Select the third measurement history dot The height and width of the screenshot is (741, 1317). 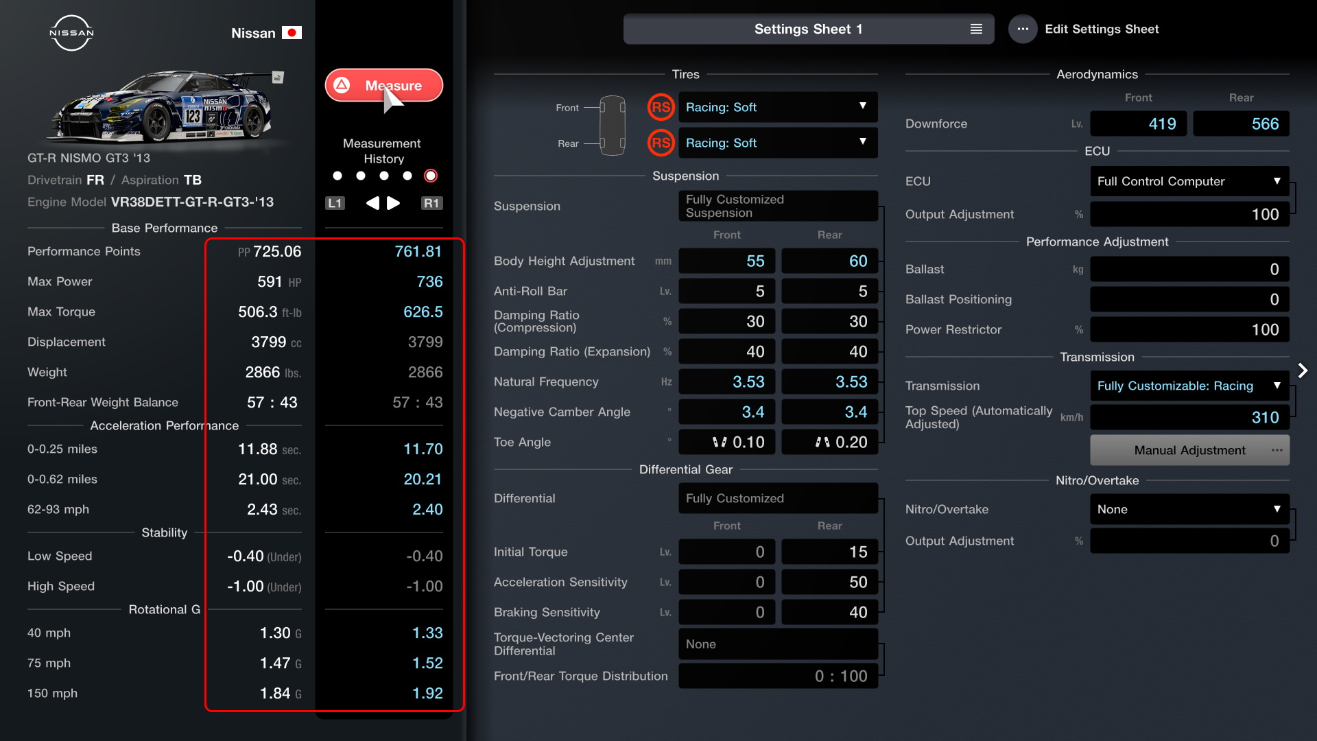point(384,176)
